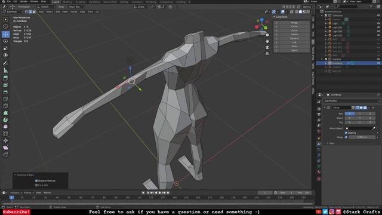Toggle the Clipping checkbox in Mirror modifier

pos(346,133)
